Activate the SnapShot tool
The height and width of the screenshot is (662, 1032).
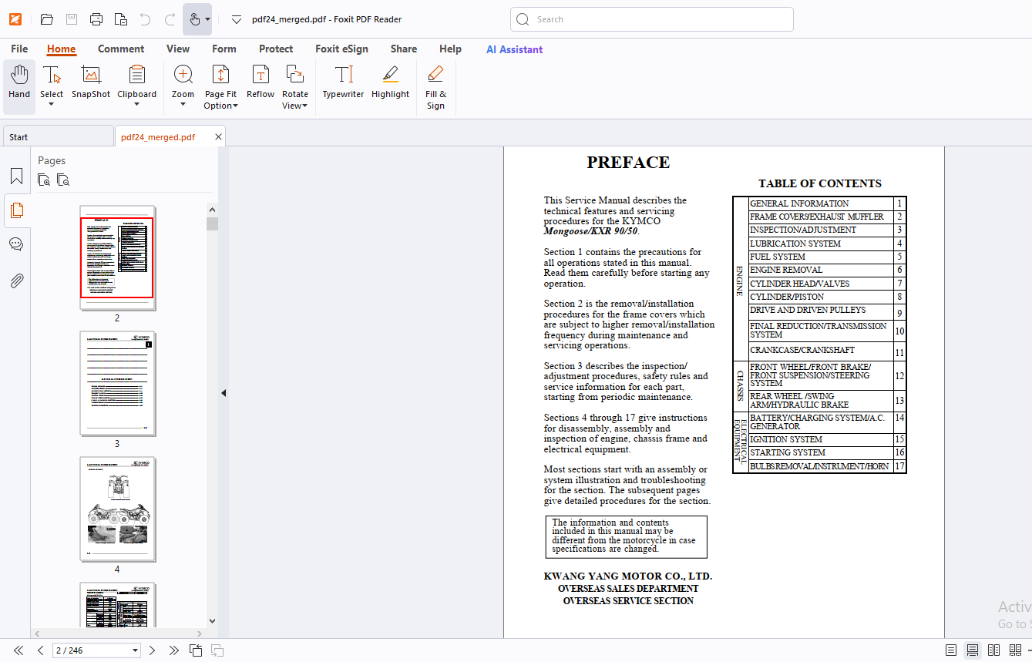(x=91, y=82)
